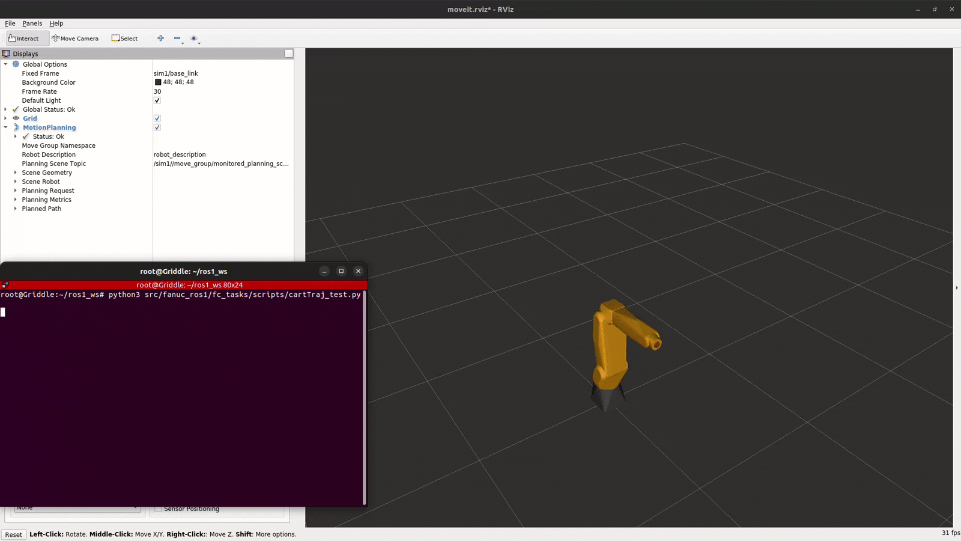Click the Grid display icon

(16, 118)
